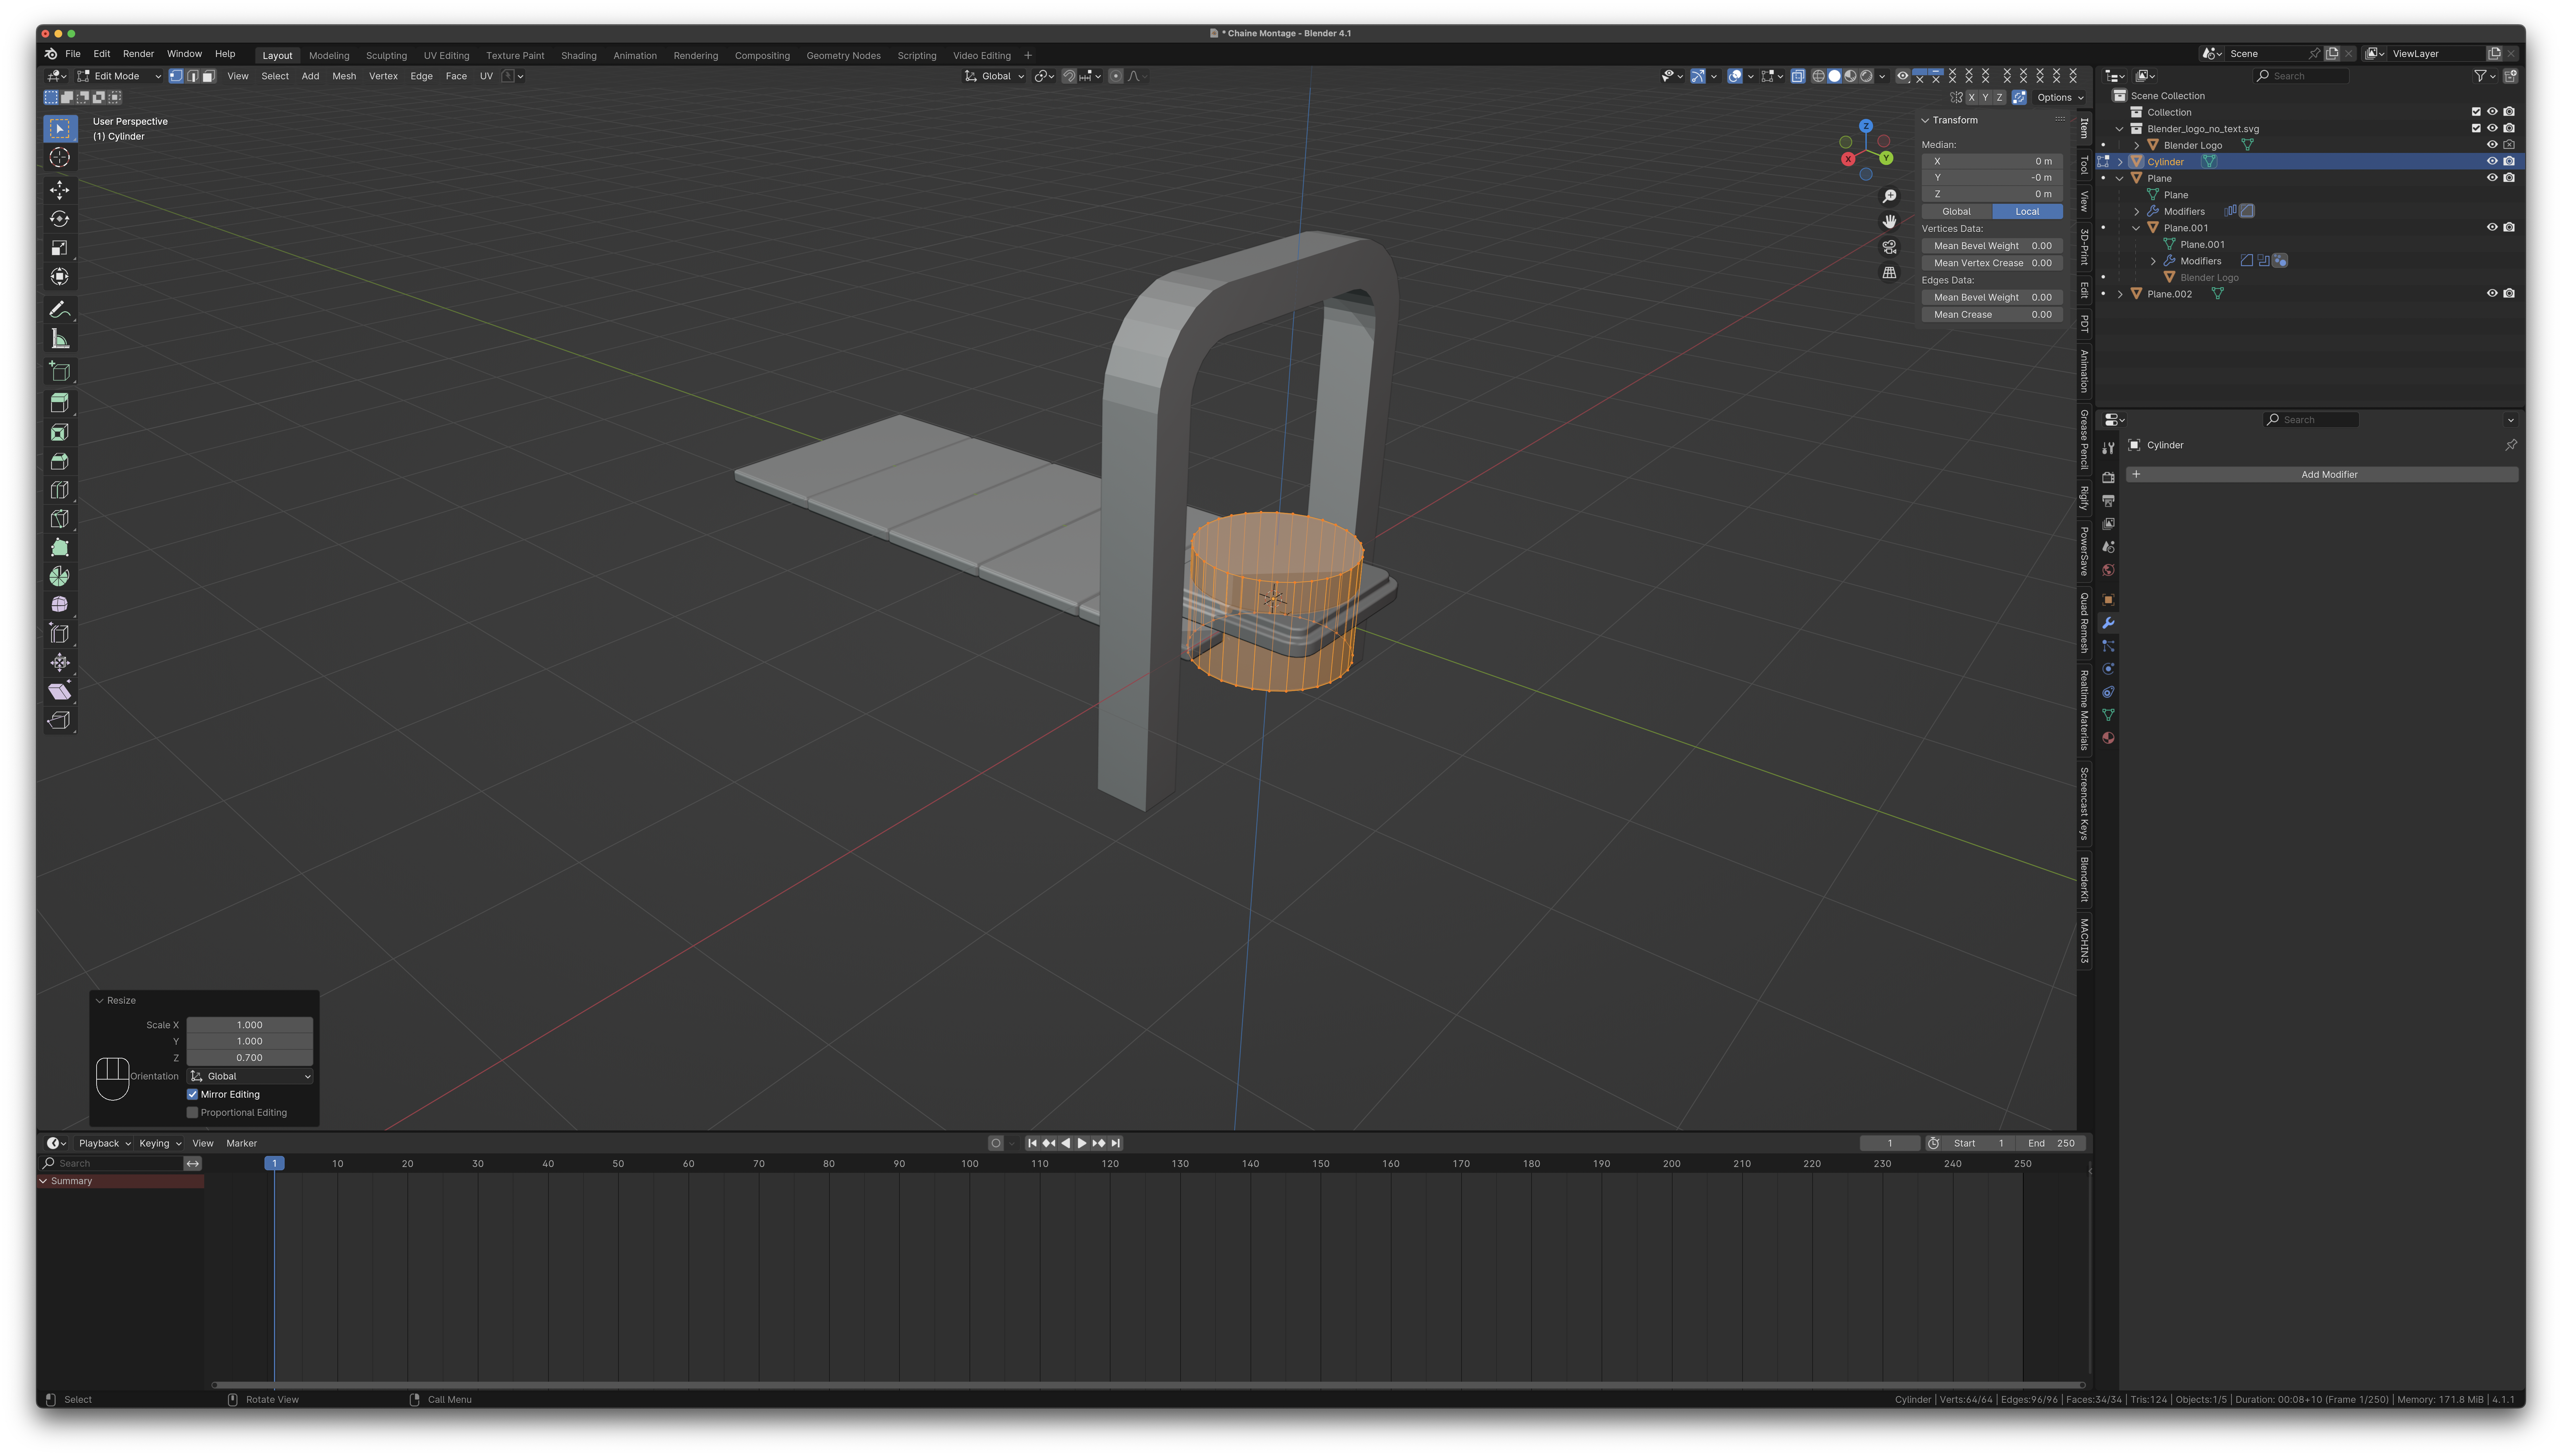This screenshot has height=1456, width=2562.
Task: Open the File menu
Action: click(73, 54)
